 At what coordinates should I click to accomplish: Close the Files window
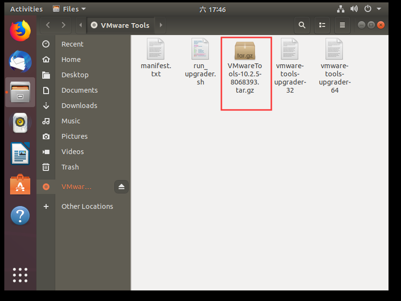pyautogui.click(x=381, y=25)
